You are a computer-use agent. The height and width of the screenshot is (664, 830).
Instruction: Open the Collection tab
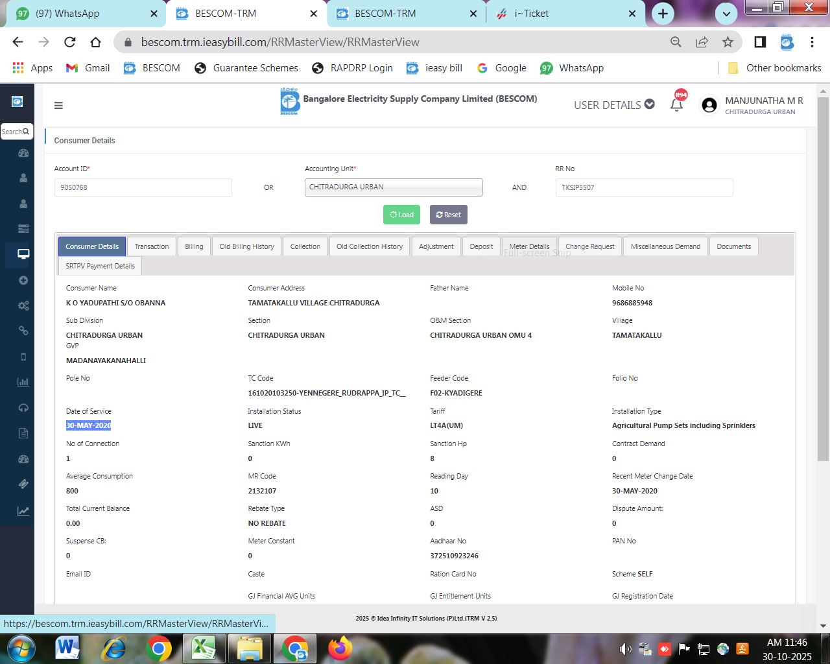pyautogui.click(x=305, y=246)
